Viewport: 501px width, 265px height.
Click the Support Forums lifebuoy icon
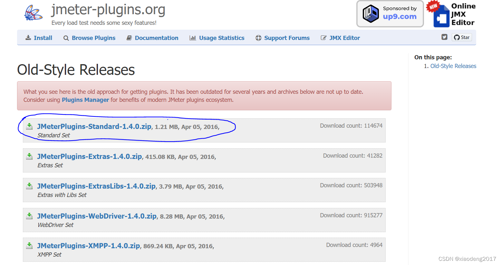pos(258,38)
